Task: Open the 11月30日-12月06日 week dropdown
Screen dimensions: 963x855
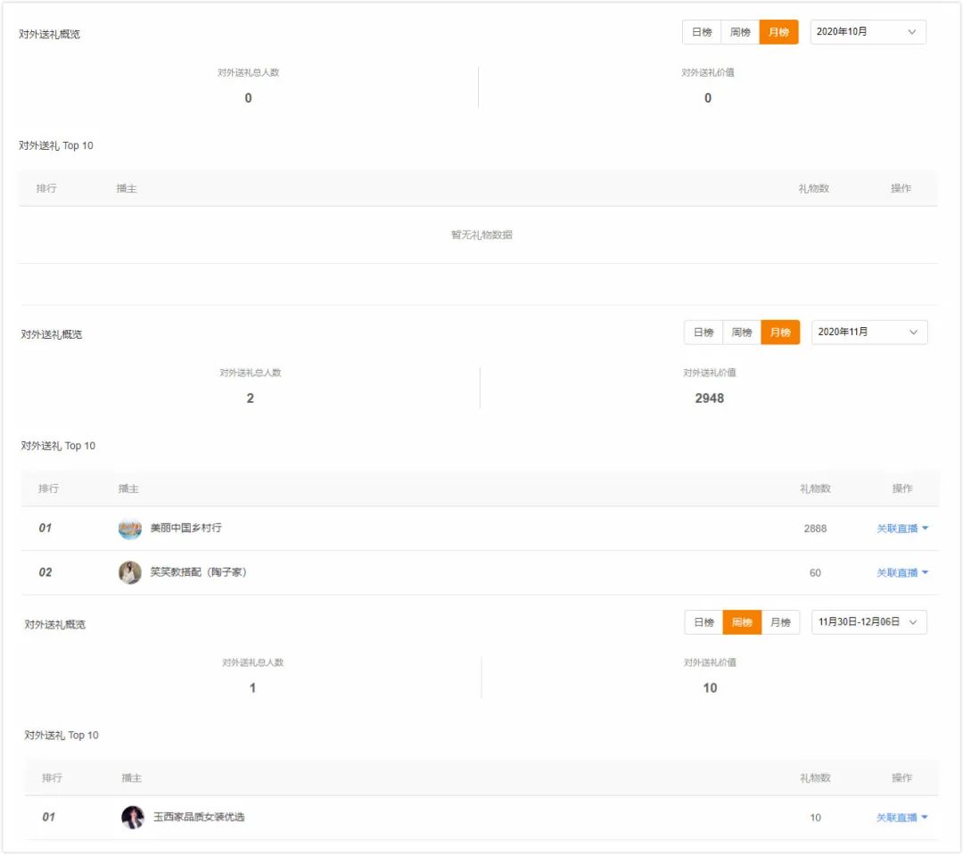Action: pos(869,622)
